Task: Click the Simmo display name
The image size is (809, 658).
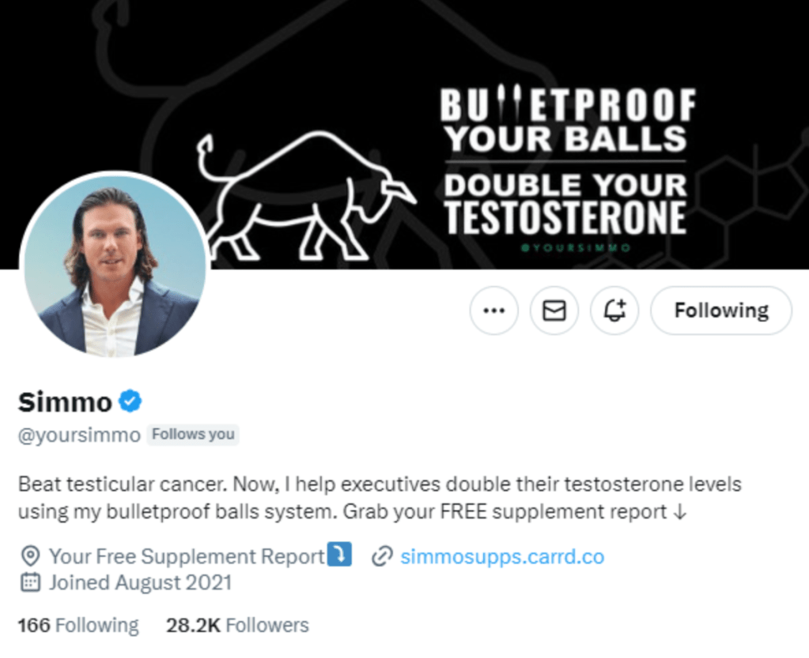Action: click(x=65, y=402)
